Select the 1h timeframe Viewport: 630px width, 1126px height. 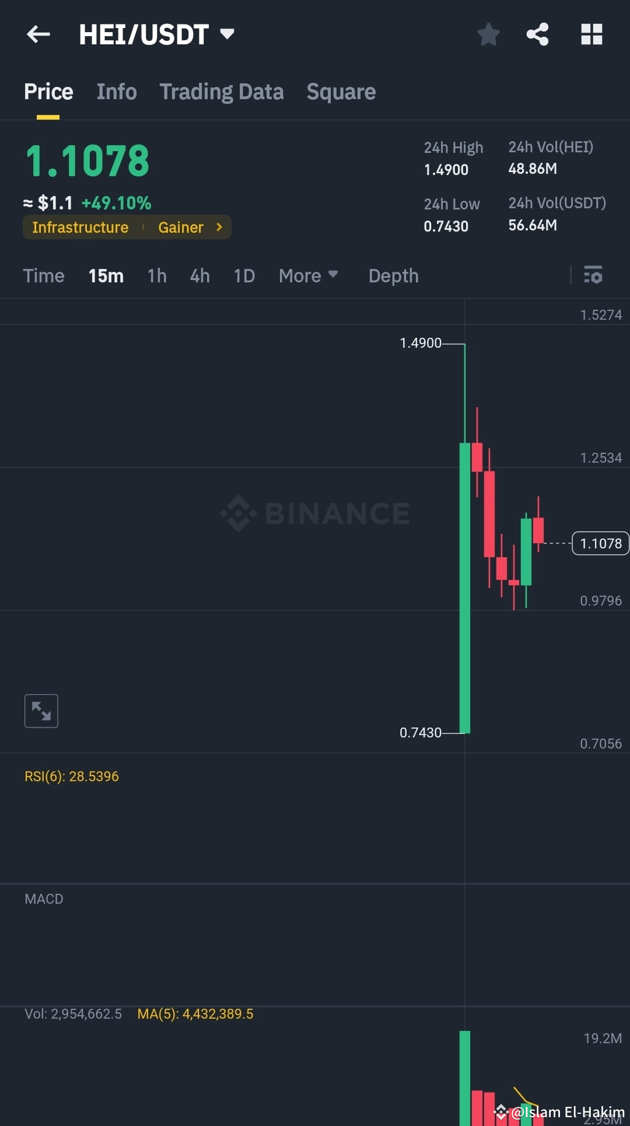pos(156,275)
